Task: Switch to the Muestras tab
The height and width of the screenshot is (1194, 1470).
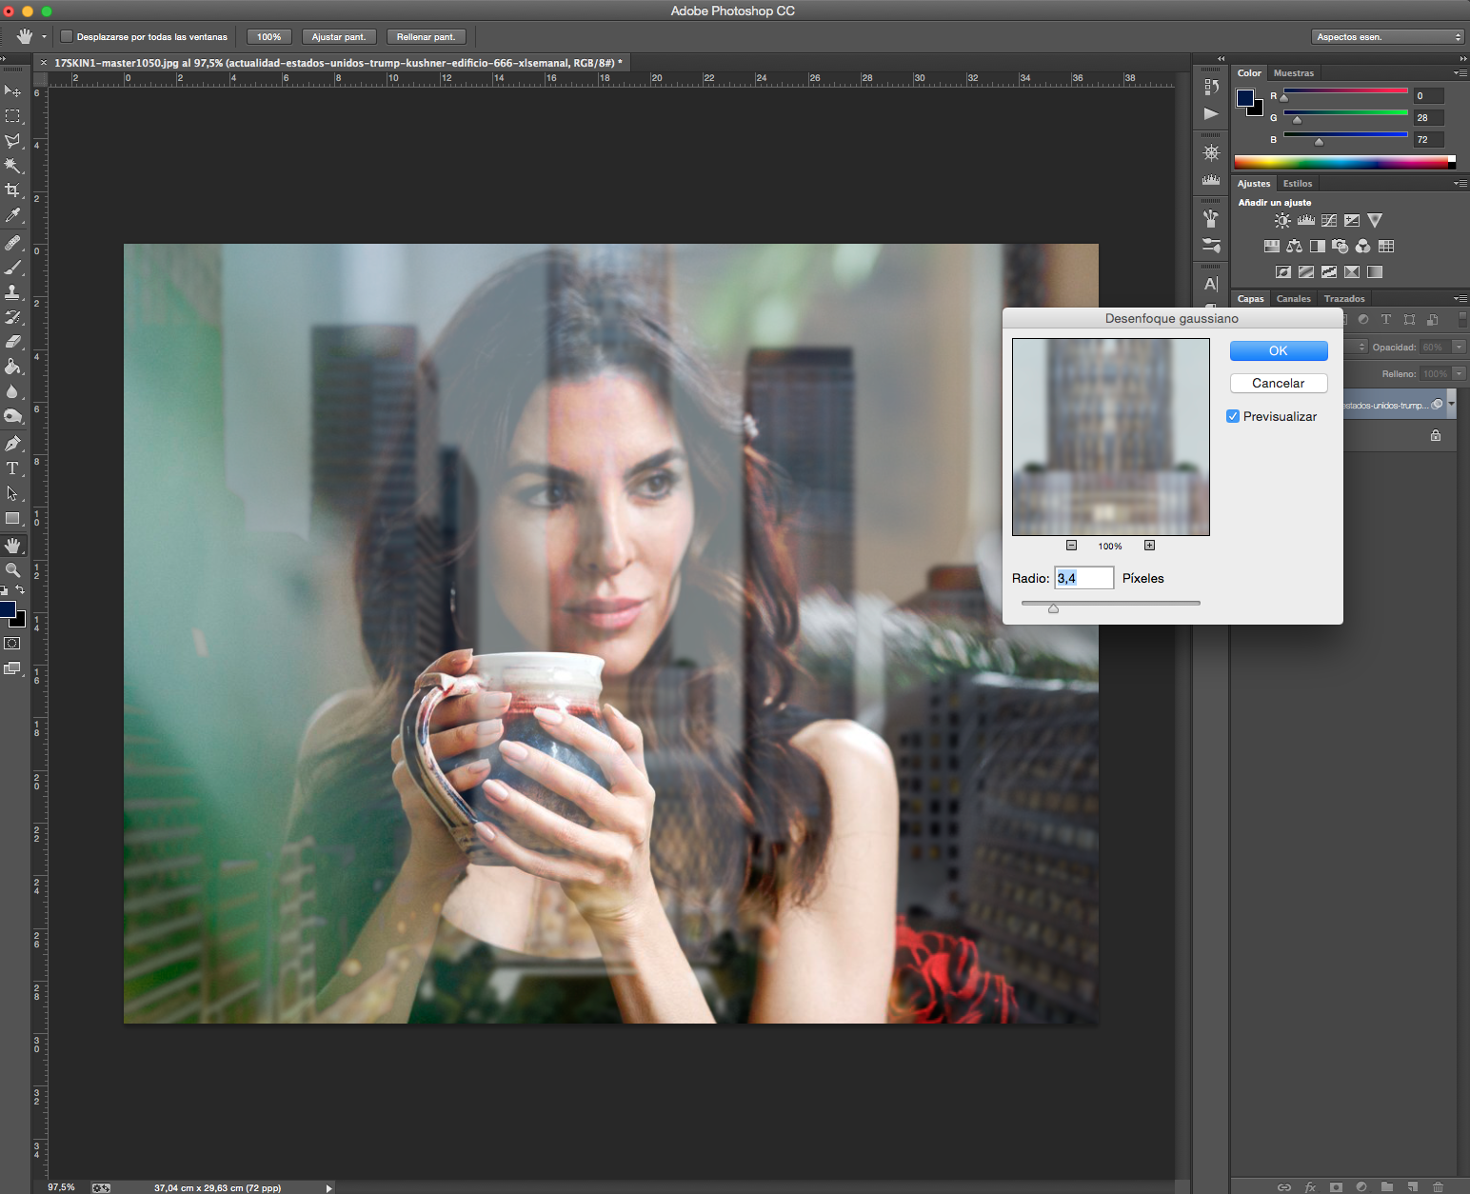Action: coord(1294,73)
